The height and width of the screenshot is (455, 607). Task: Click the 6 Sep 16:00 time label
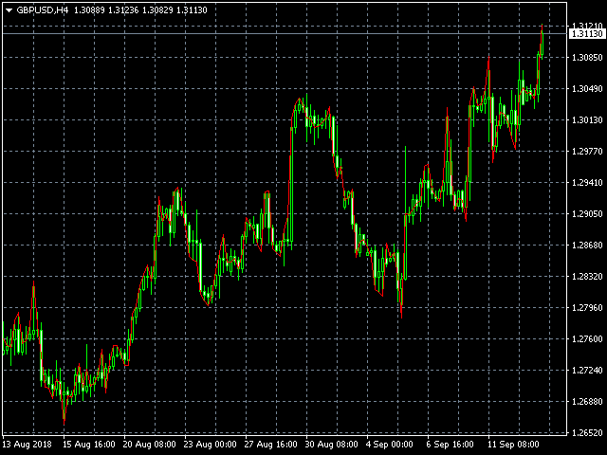coord(451,445)
